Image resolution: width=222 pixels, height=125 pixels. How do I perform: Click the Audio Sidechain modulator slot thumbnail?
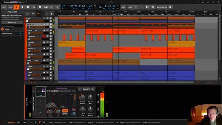click(41, 92)
